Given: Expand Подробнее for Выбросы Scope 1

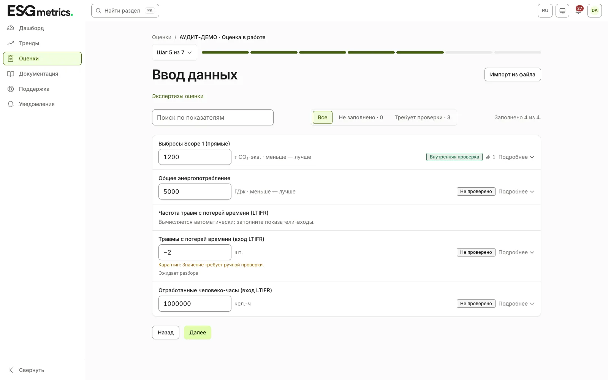Looking at the screenshot, I should coord(516,157).
